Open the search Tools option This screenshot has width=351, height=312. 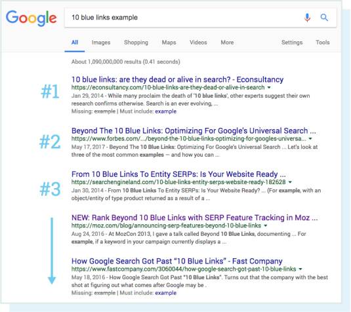point(323,43)
